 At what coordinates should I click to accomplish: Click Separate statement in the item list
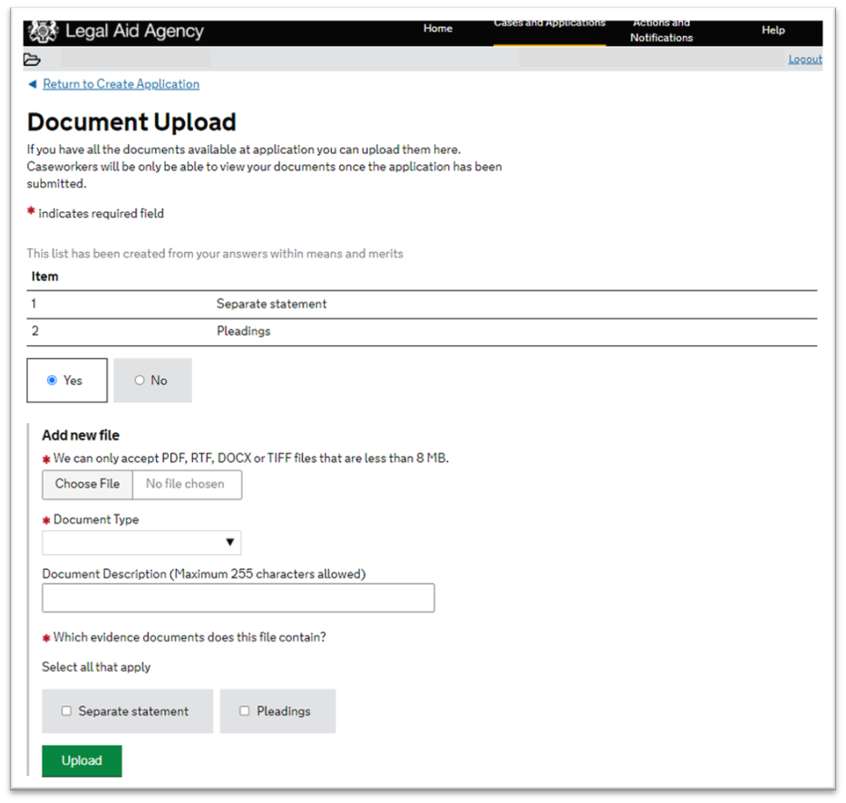[271, 305]
